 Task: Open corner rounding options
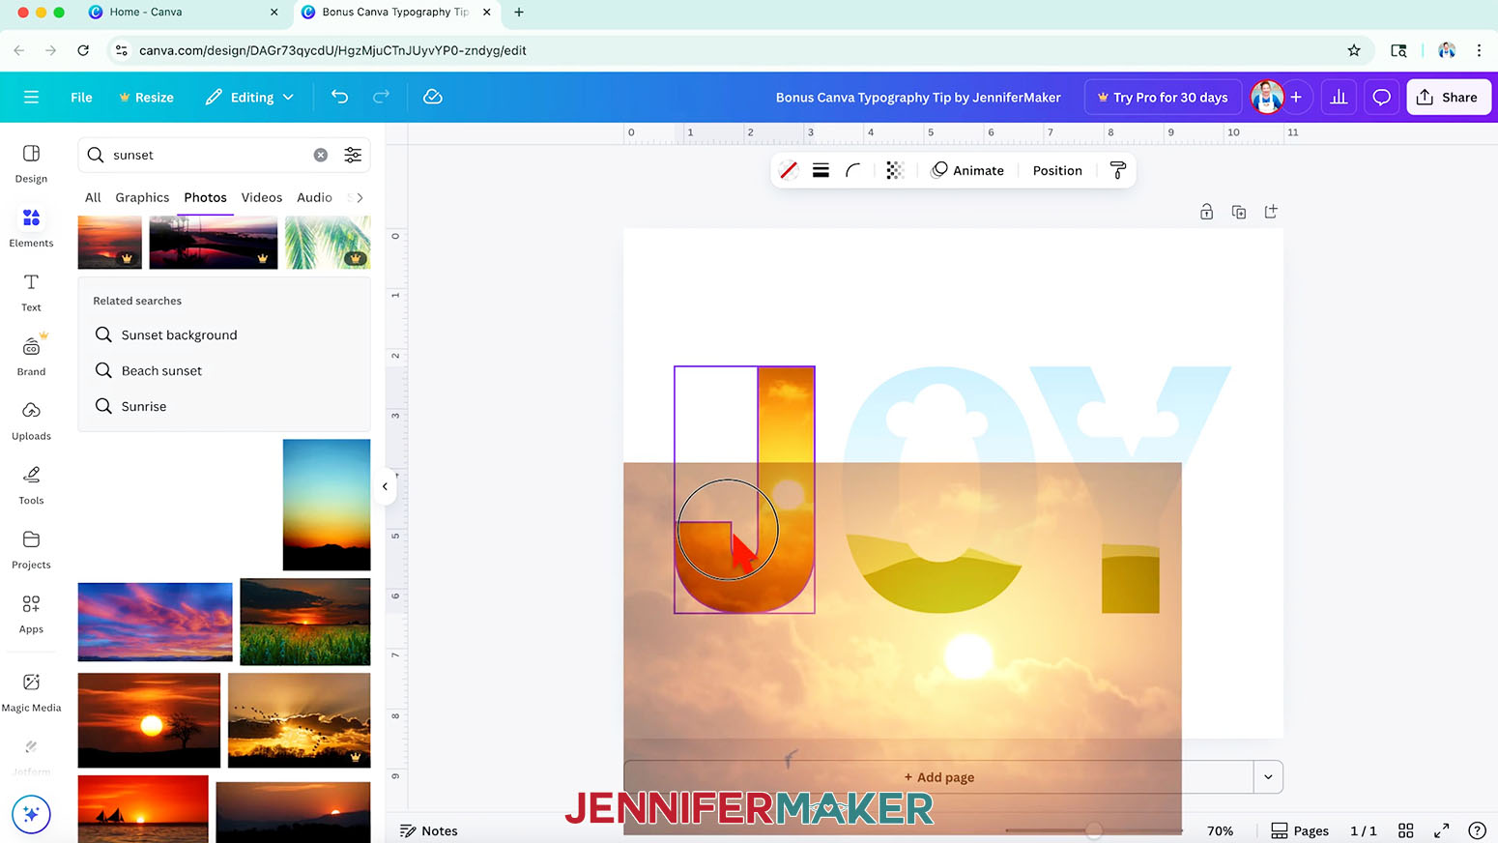(x=852, y=170)
